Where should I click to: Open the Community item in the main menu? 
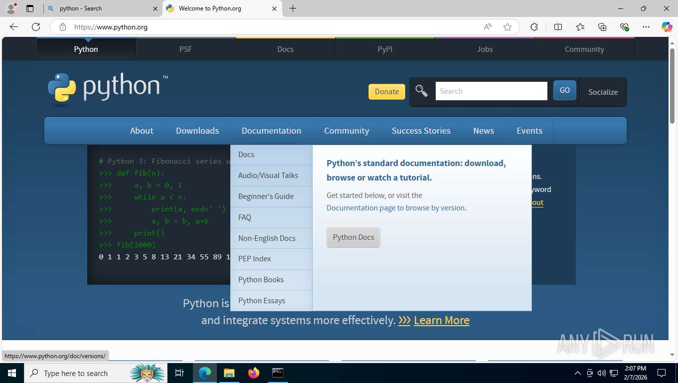coord(346,131)
